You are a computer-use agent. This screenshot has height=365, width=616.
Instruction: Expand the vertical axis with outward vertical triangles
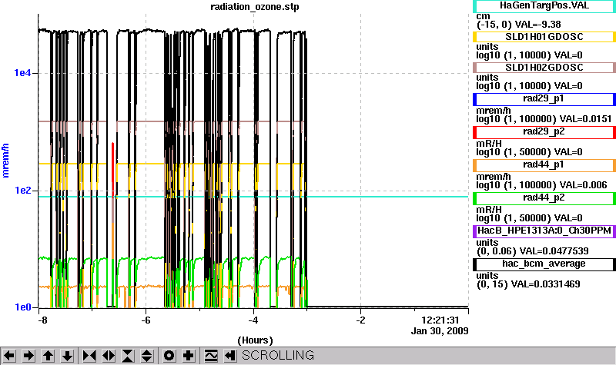coord(147,356)
